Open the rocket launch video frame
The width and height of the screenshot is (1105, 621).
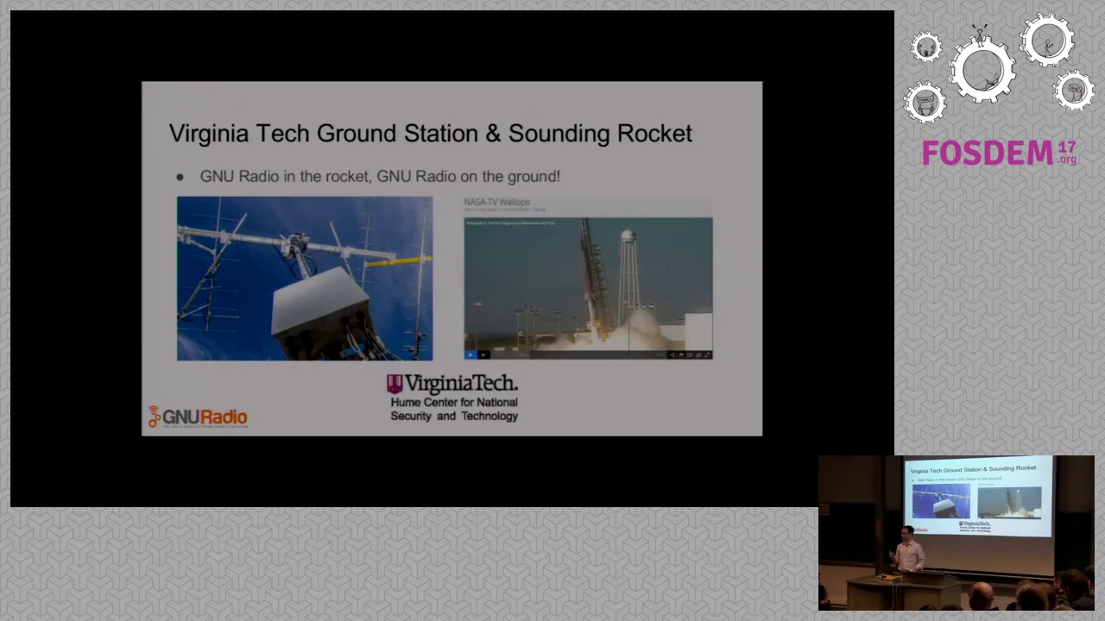588,288
